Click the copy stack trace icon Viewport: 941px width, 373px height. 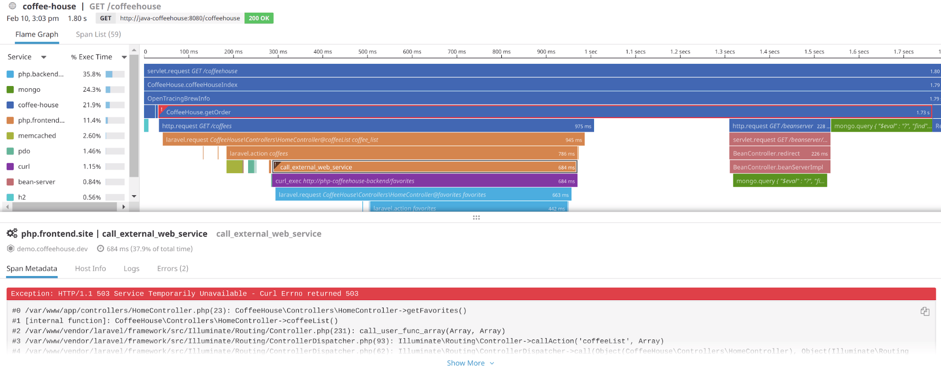(925, 311)
